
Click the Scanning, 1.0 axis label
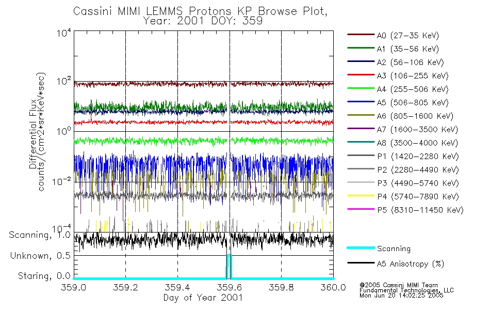click(x=40, y=235)
